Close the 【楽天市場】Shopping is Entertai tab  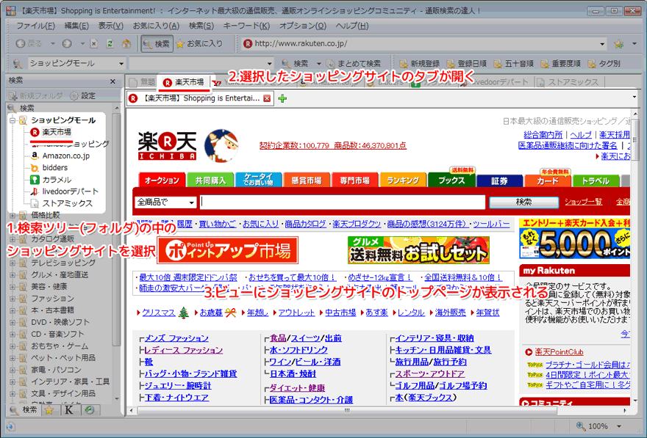pyautogui.click(x=267, y=98)
